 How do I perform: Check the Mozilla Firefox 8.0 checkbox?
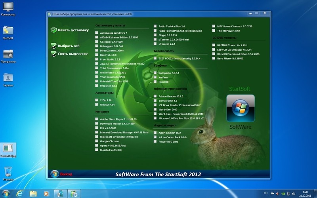pyautogui.click(x=96, y=150)
